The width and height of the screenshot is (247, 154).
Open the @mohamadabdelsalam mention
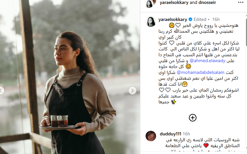coord(201,73)
